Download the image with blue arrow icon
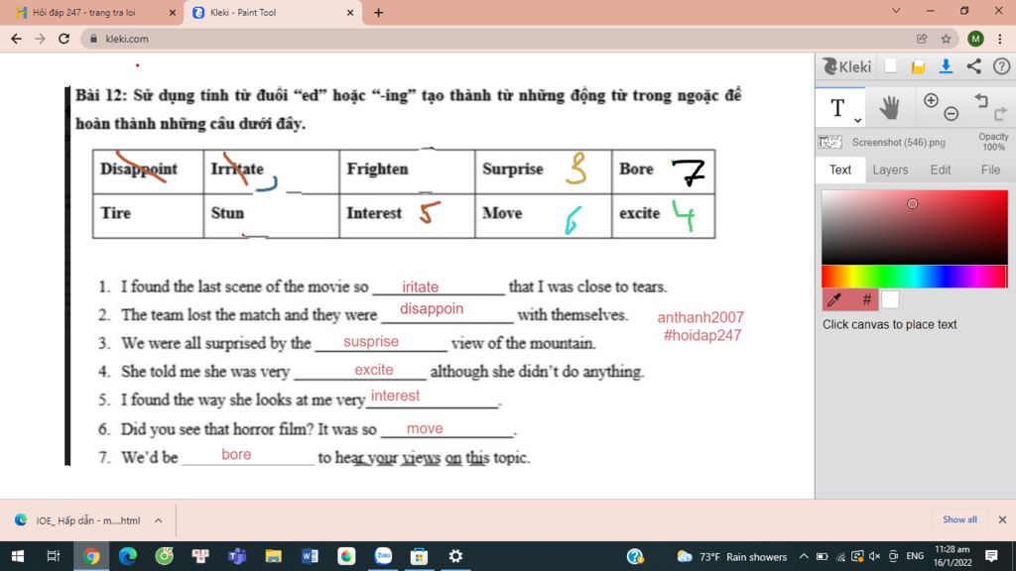 pyautogui.click(x=946, y=66)
